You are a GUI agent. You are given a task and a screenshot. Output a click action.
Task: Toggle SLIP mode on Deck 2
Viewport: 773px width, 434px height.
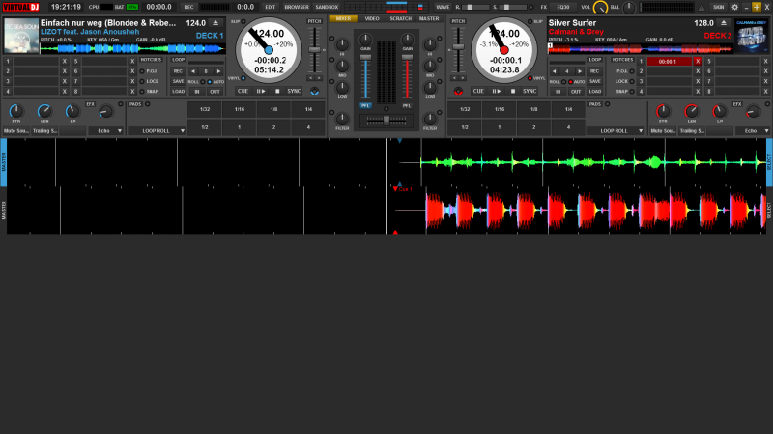pos(530,21)
